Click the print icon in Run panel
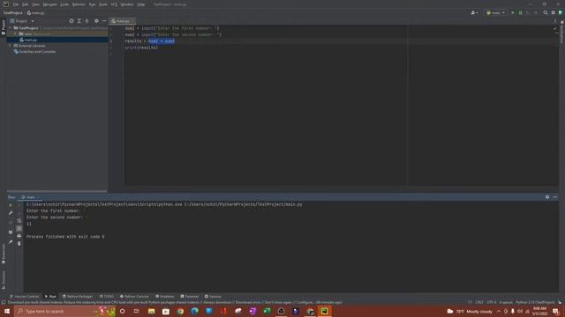This screenshot has width=565, height=317. tap(19, 236)
